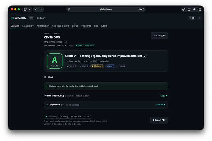The width and height of the screenshot is (212, 141).
Task: Click the Scan again button
Action: point(159,36)
